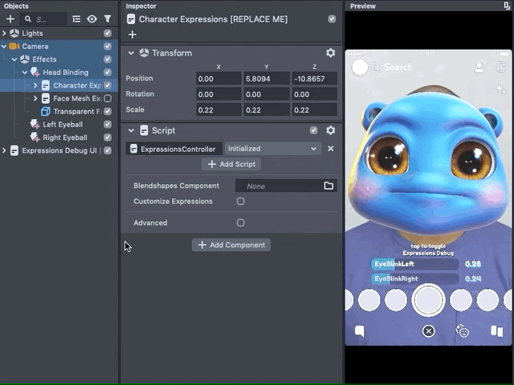Expand the Lights object in hierarchy
The image size is (514, 385).
tap(5, 34)
